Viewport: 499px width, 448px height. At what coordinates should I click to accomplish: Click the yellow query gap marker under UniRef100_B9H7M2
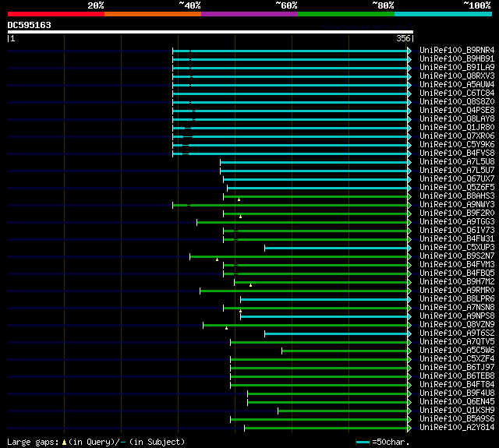point(251,285)
